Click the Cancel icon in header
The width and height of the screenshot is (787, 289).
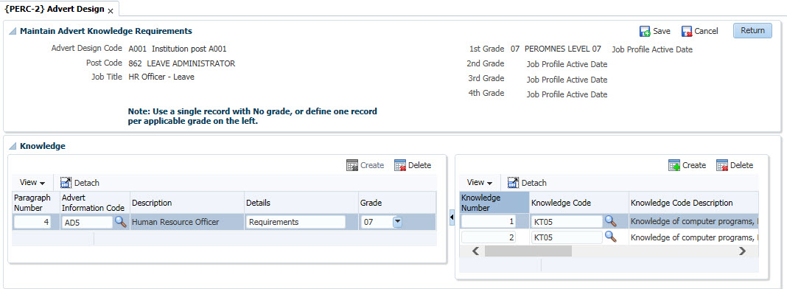687,31
